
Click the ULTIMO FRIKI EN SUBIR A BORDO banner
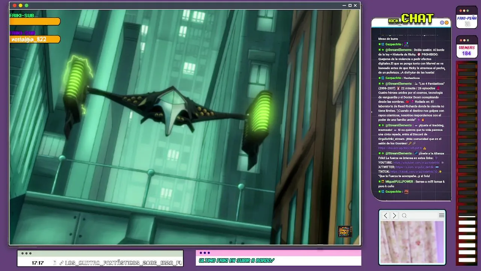coord(236,260)
